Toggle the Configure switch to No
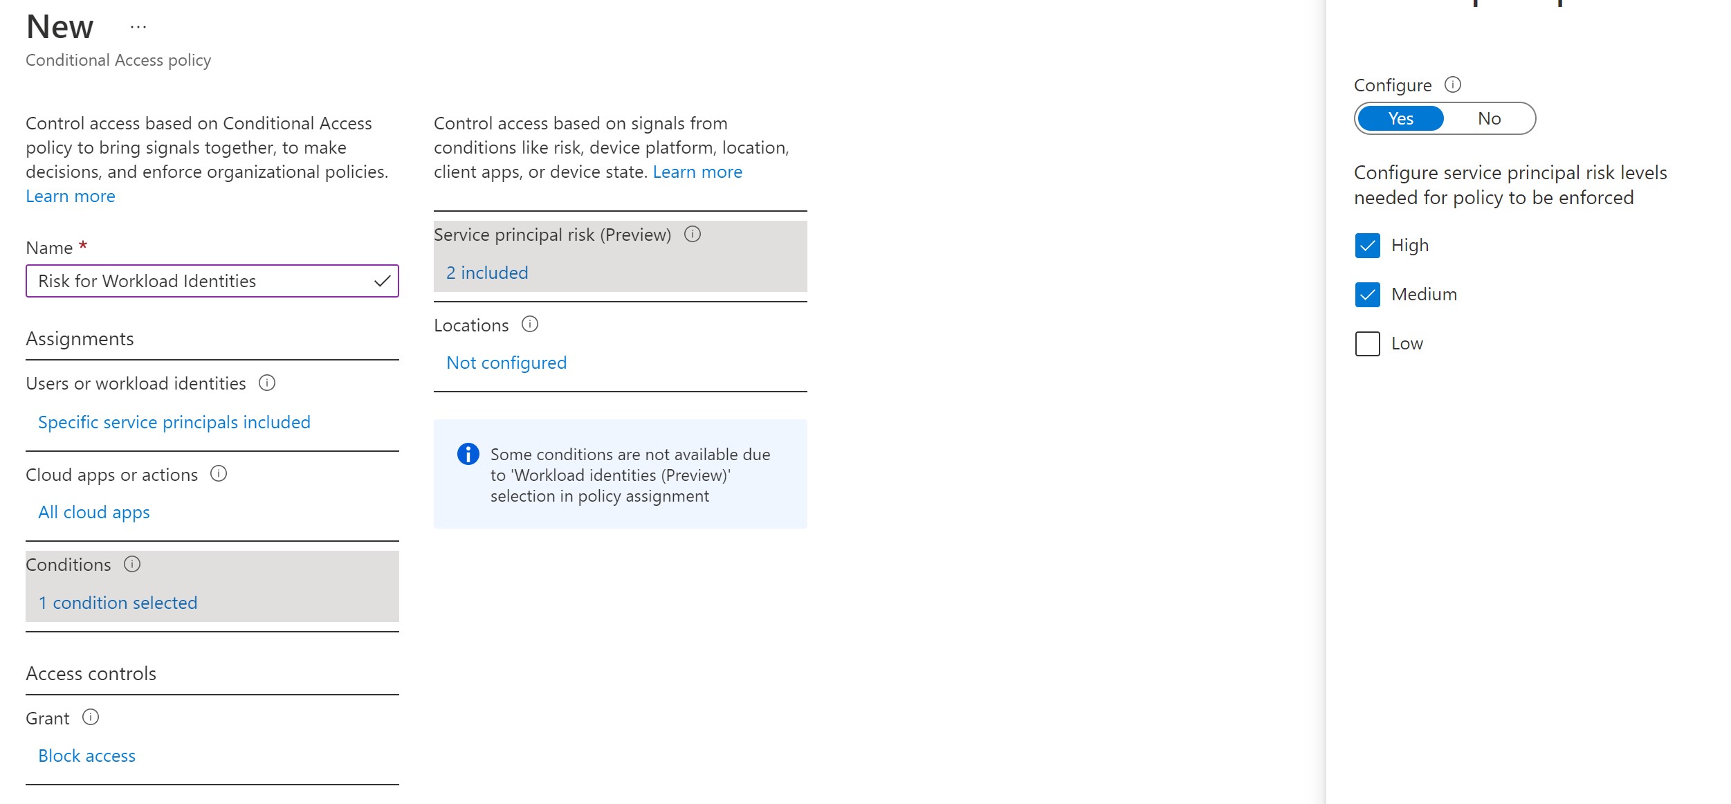 coord(1488,118)
